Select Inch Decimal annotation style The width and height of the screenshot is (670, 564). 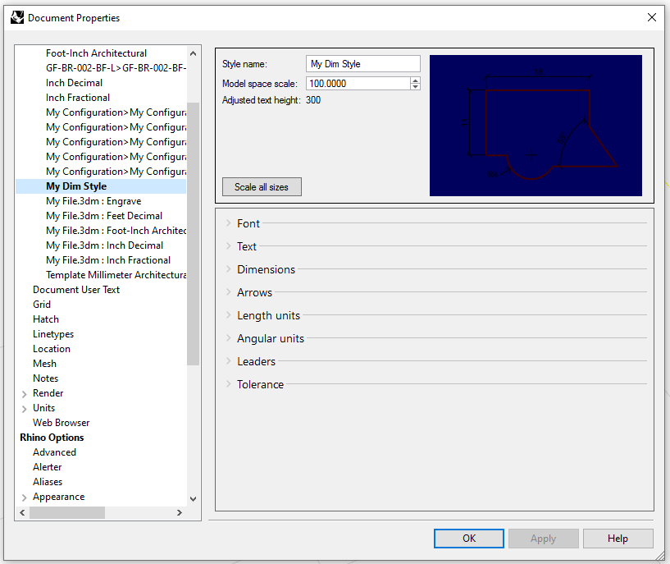click(75, 83)
